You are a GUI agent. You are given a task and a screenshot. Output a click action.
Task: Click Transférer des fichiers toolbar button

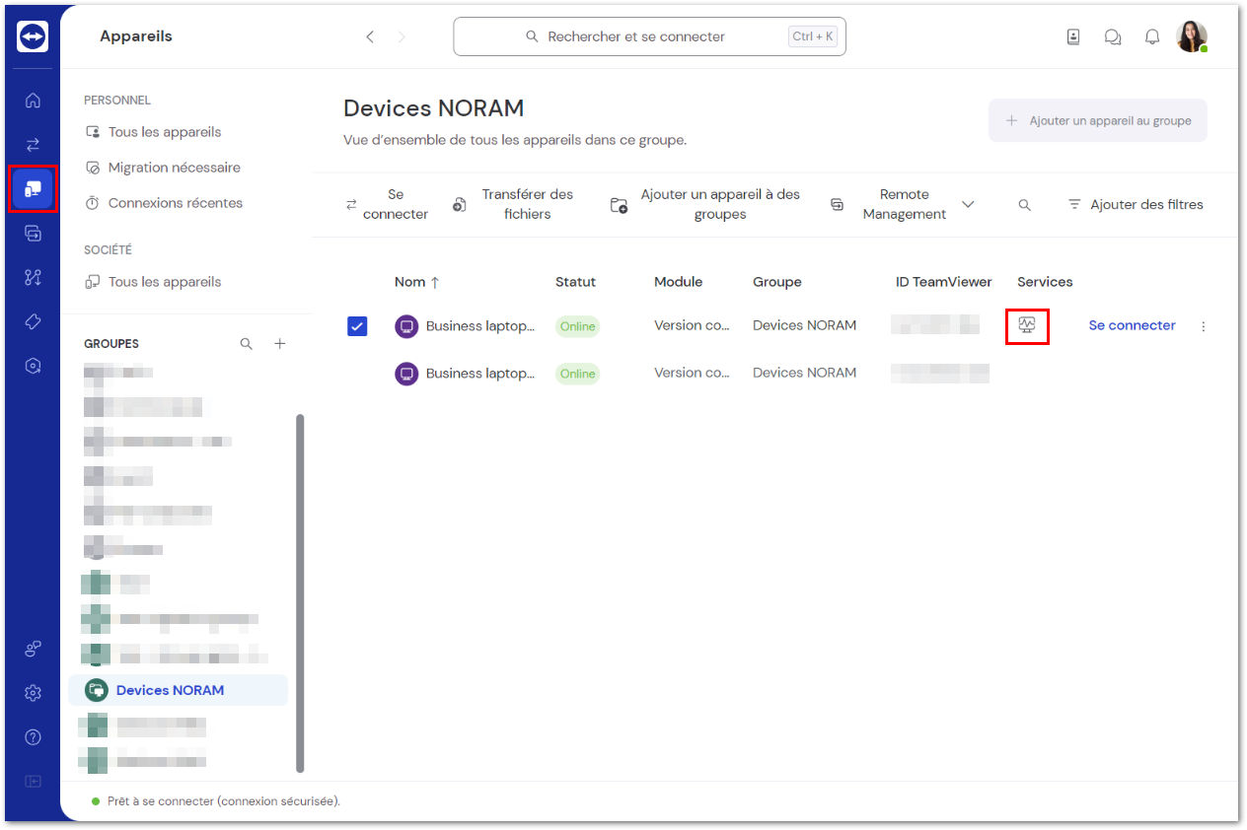pyautogui.click(x=513, y=204)
